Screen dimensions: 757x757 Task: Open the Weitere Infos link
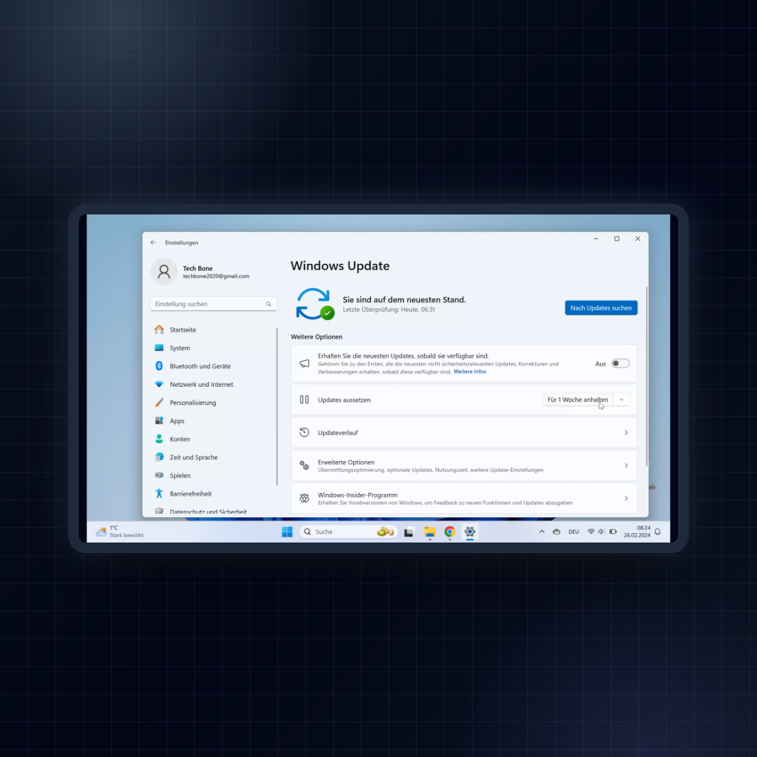(470, 372)
